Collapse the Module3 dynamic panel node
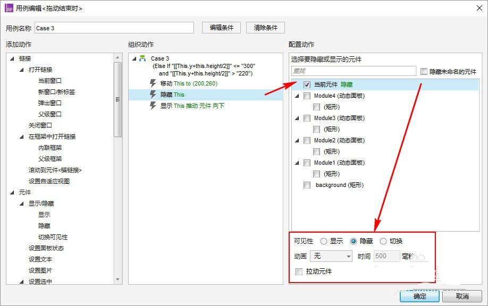The width and height of the screenshot is (488, 306). pyautogui.click(x=297, y=118)
